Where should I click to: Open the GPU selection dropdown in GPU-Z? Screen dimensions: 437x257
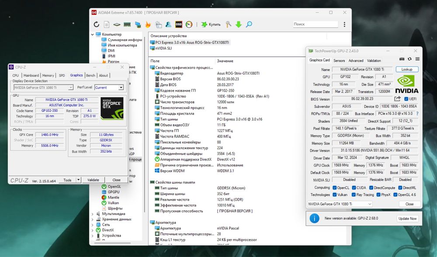point(340,204)
